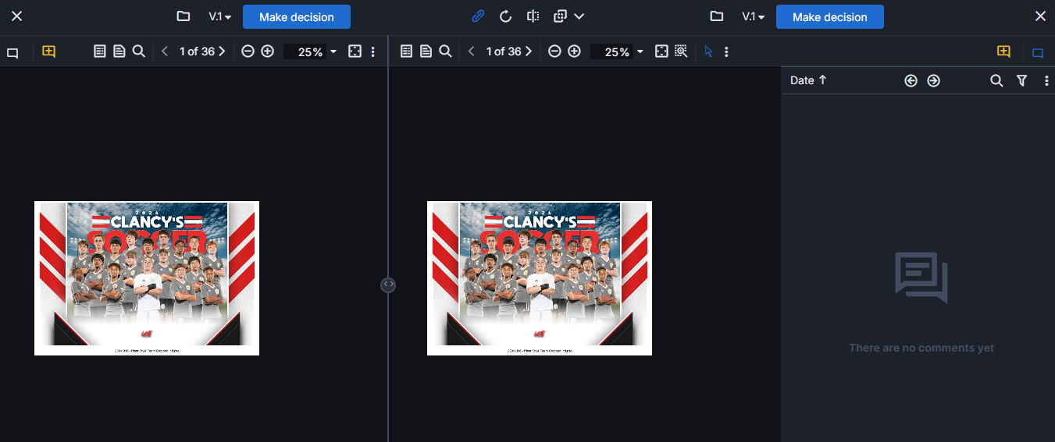Go to previous comment arrow
Viewport: 1055px width, 442px height.
pyautogui.click(x=911, y=80)
